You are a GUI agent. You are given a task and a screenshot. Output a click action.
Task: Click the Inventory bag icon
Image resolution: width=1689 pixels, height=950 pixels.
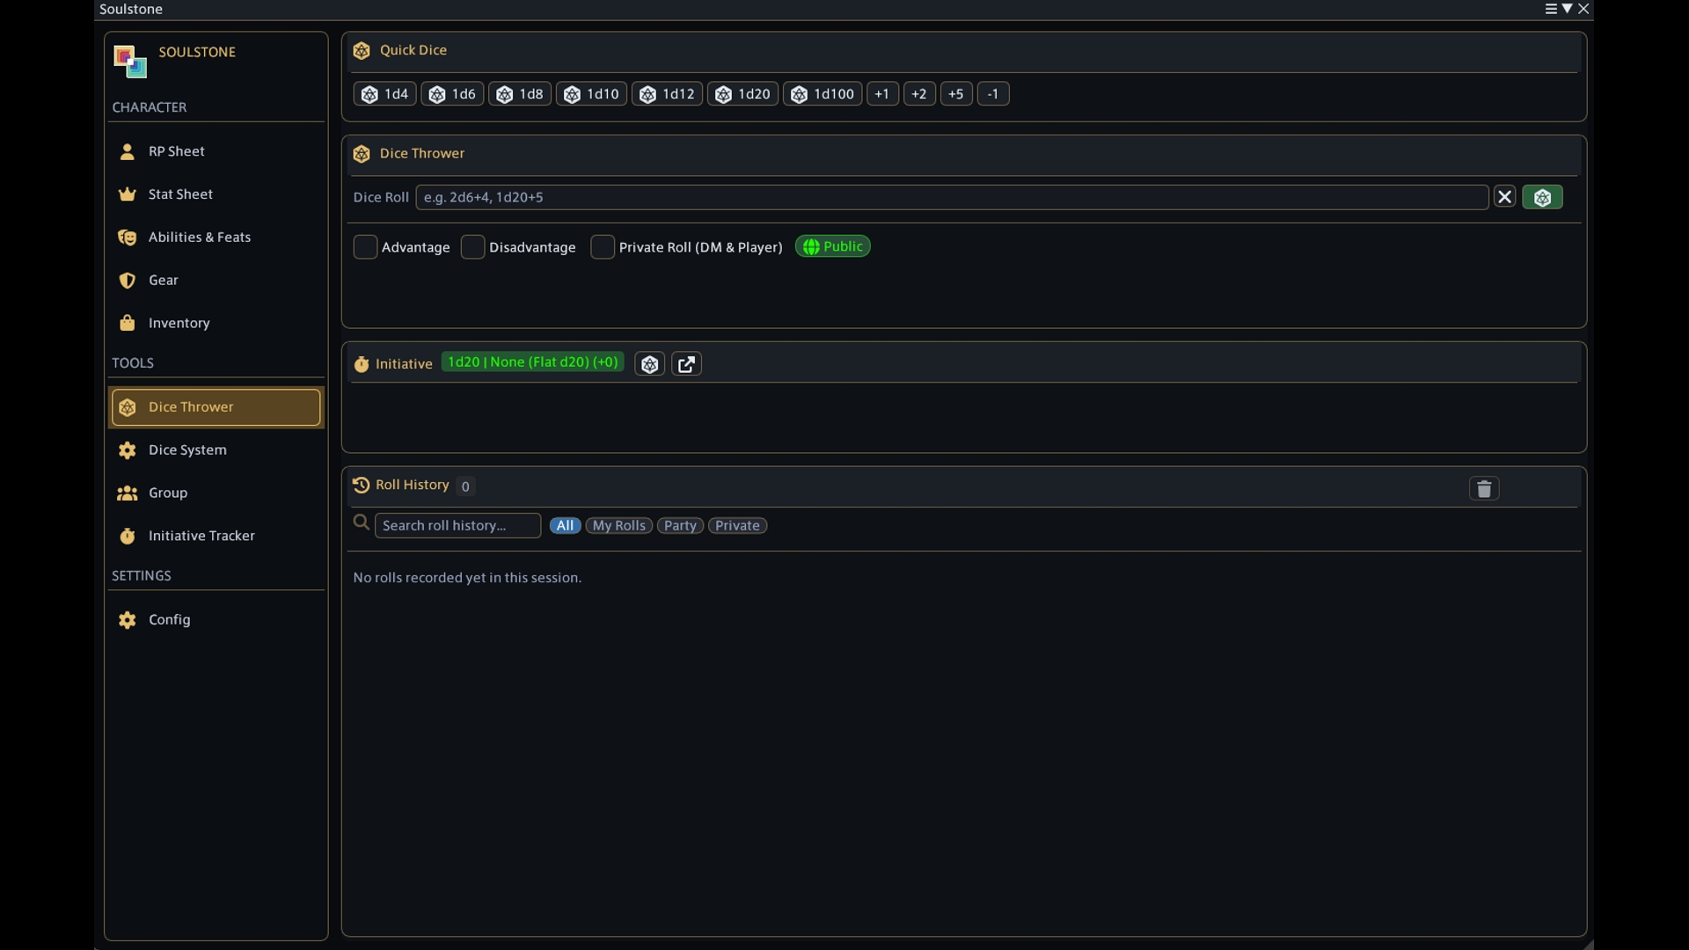pyautogui.click(x=128, y=323)
